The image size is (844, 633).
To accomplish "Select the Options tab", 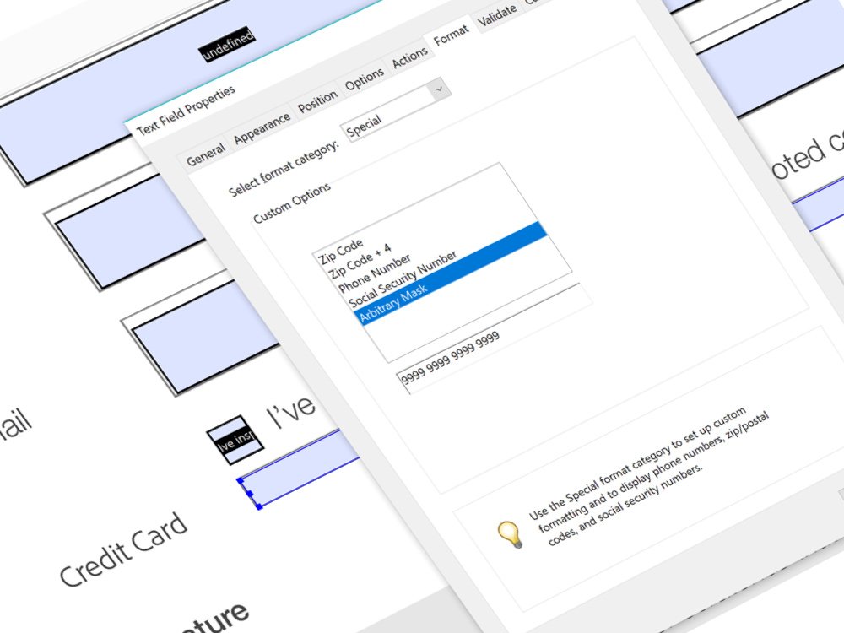I will [x=365, y=79].
